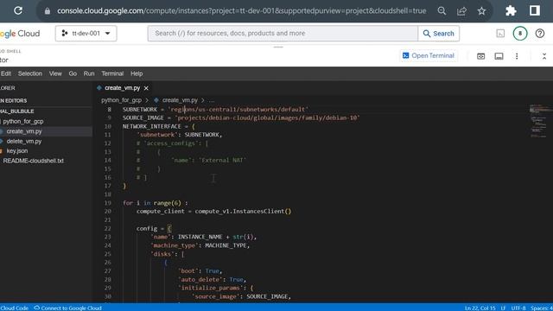Open delete_vm.py from the explorer
553x311 pixels.
point(24,141)
